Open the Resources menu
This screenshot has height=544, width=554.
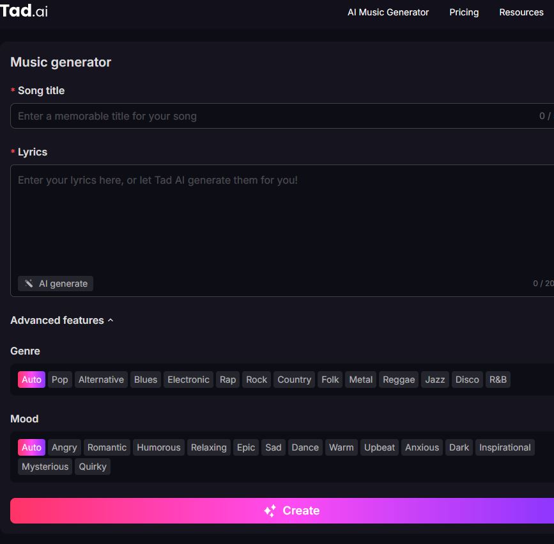(521, 12)
